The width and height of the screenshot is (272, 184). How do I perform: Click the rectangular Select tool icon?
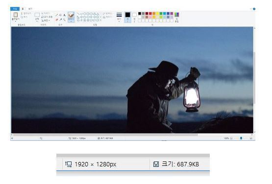coord(37,15)
